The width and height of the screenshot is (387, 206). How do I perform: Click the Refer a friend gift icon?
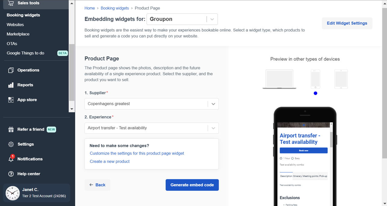click(x=11, y=129)
